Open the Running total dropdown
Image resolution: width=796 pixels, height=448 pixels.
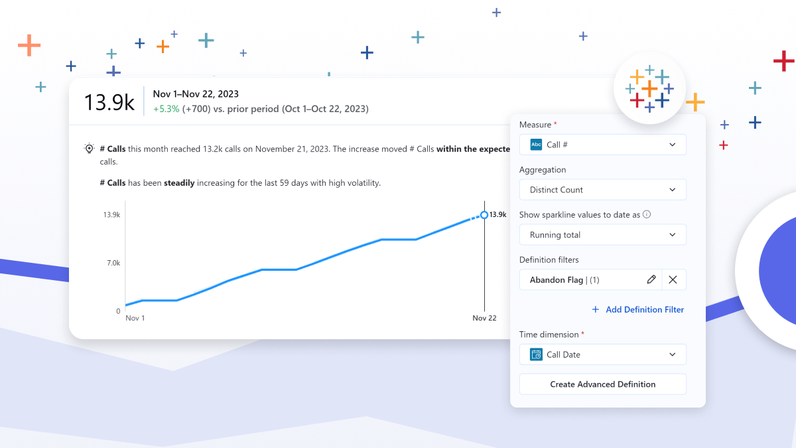(x=602, y=234)
